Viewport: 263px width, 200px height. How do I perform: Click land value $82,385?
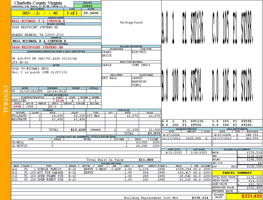coord(255,184)
